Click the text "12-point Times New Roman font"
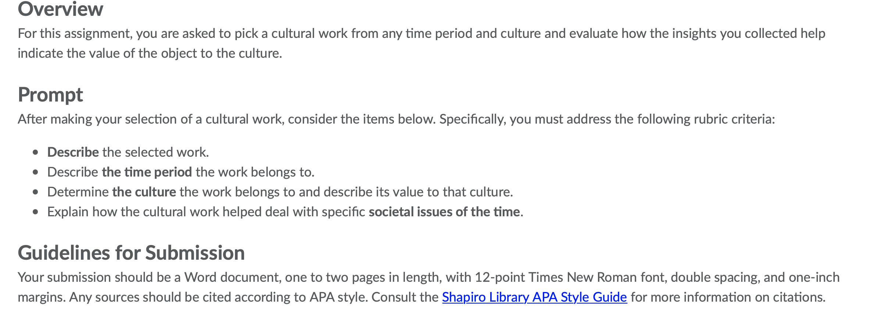873x309 pixels. tap(570, 277)
